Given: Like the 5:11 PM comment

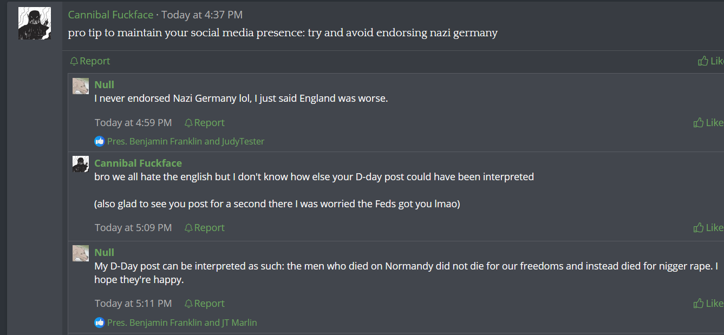Looking at the screenshot, I should [699, 304].
